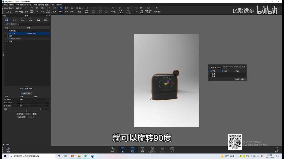The image size is (284, 159).
Task: Select 旋转 (rotate) mode in move dialog
Action: pos(224,71)
